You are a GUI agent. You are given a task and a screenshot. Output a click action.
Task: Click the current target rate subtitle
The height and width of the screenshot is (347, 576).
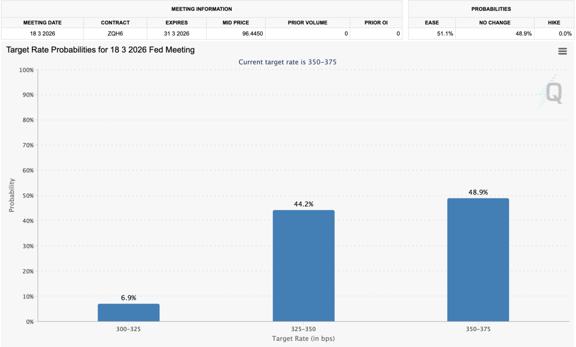coord(287,62)
